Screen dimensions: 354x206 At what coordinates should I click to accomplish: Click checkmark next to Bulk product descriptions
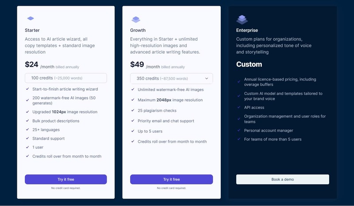(27, 121)
